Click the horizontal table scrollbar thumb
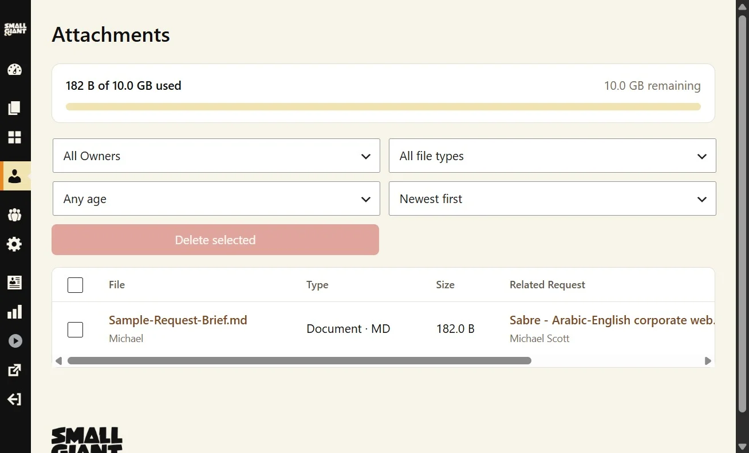The image size is (749, 453). 299,361
